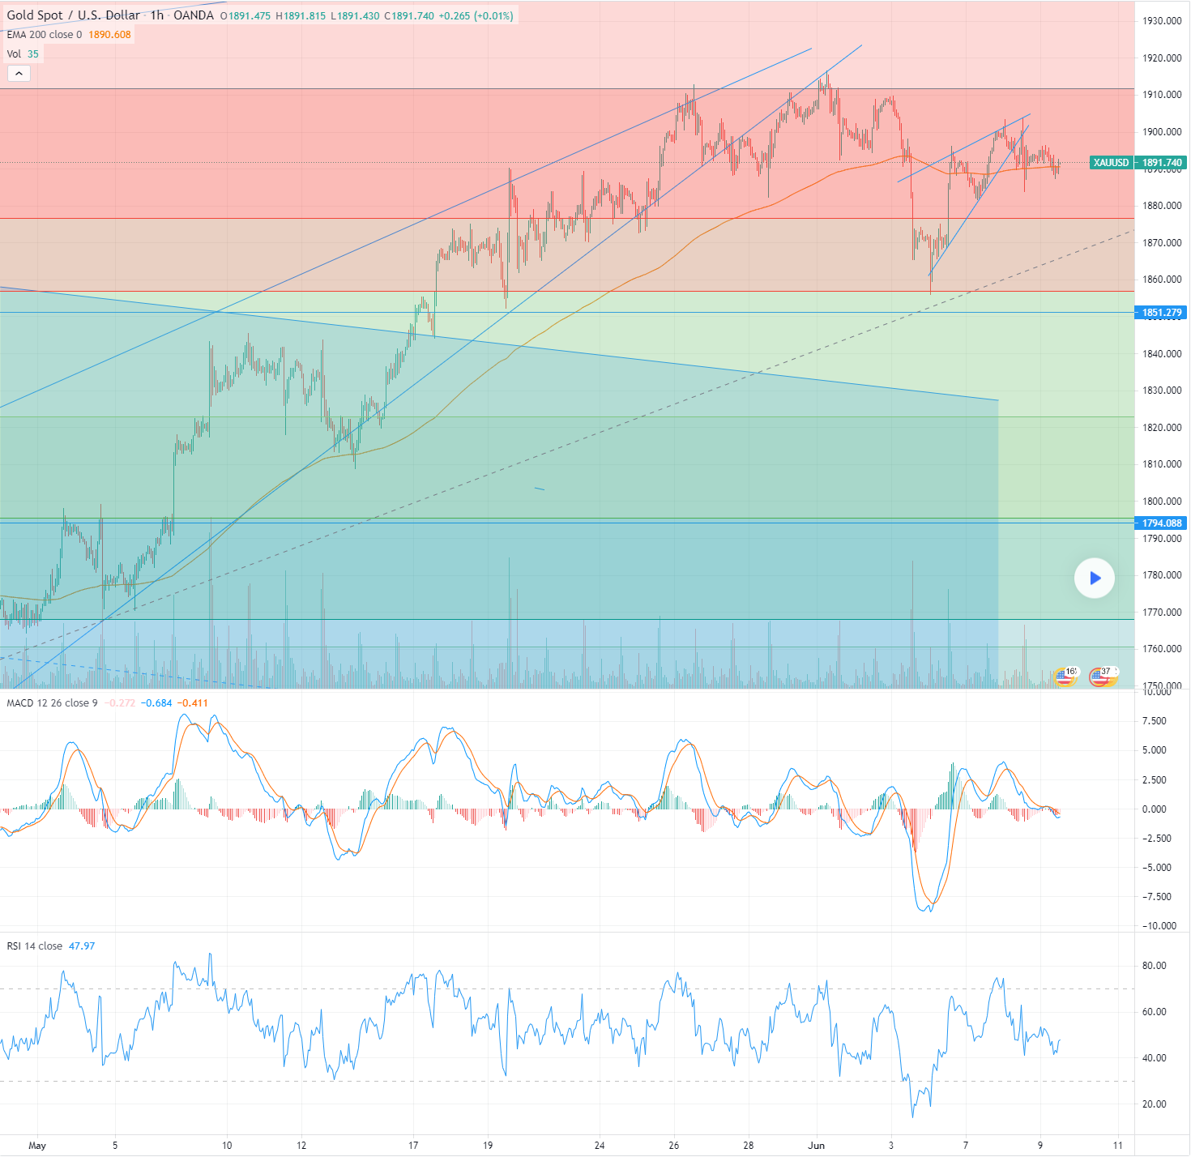Select the Gold Spot / U.S. Dollar title
1191x1157 pixels.
(x=73, y=15)
